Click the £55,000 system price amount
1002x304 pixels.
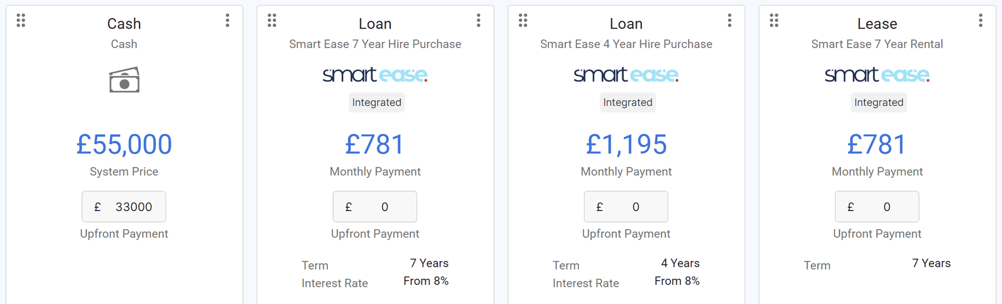tap(124, 144)
